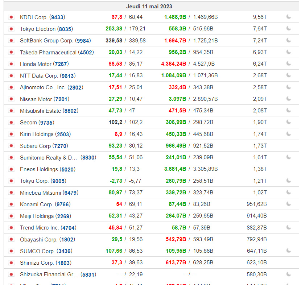Click the moon icon in the SoftBank Group row
This screenshot has width=301, height=285.
[x=289, y=40]
